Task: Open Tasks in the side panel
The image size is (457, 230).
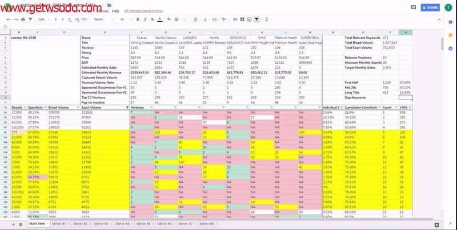Action: pyautogui.click(x=451, y=48)
